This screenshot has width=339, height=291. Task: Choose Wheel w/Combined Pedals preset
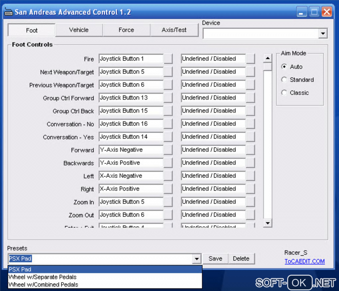click(105, 284)
